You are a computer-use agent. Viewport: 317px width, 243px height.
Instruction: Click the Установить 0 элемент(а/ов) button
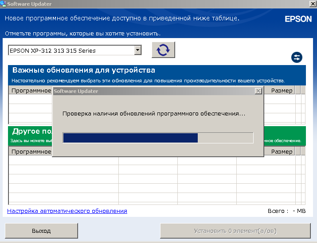coord(235,231)
